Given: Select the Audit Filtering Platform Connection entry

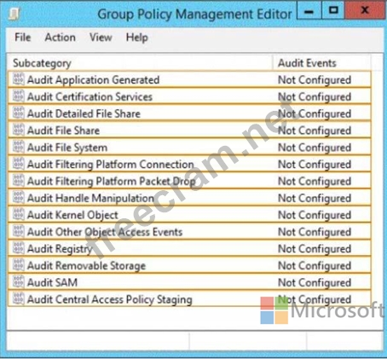Looking at the screenshot, I should point(189,164).
